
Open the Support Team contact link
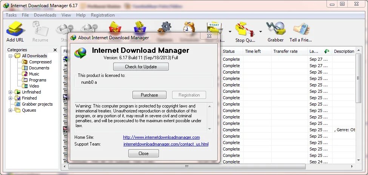pos(166,144)
